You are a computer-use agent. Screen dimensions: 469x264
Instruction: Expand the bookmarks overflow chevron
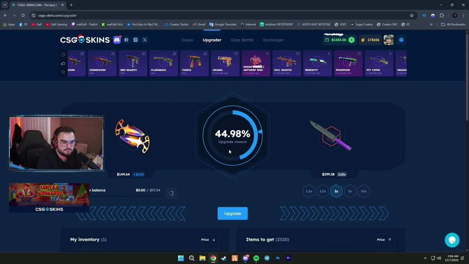point(431,25)
